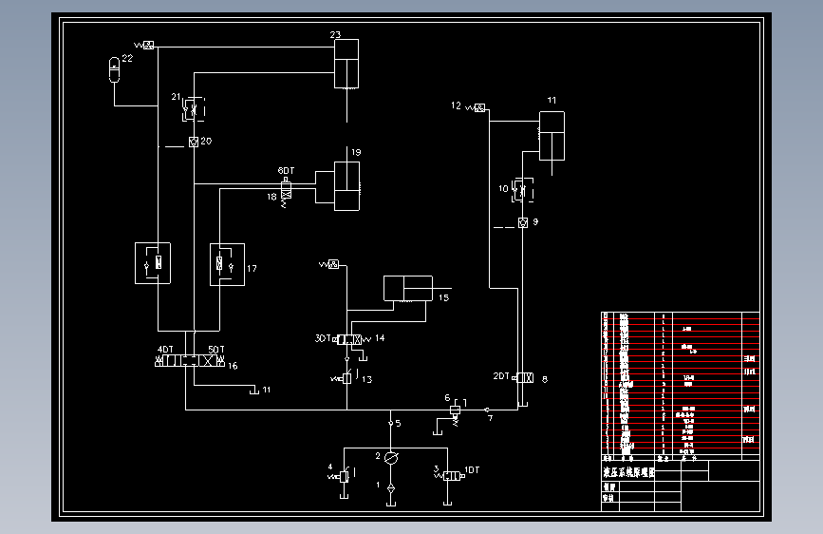Select the valve symbol labeled 13
Viewport: 823px width, 534px height.
coord(345,378)
